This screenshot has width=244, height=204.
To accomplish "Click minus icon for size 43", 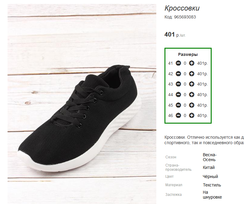I will click(178, 84).
